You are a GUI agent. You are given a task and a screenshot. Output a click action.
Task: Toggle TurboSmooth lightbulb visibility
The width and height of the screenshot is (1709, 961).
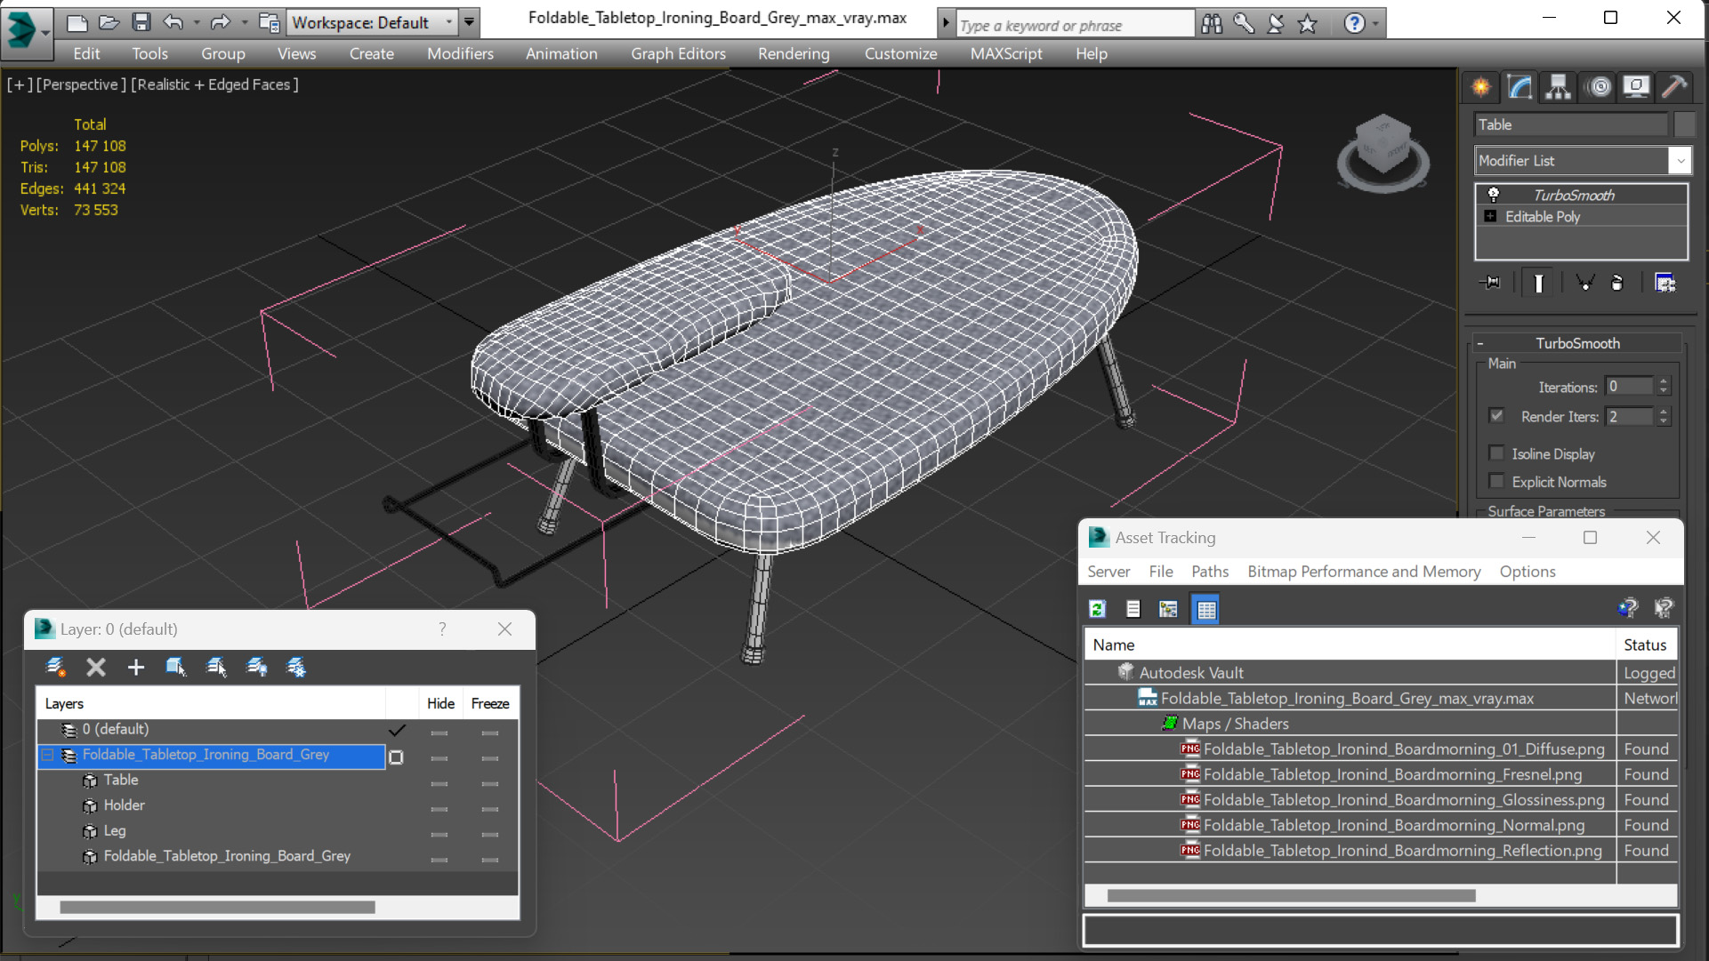coord(1494,195)
